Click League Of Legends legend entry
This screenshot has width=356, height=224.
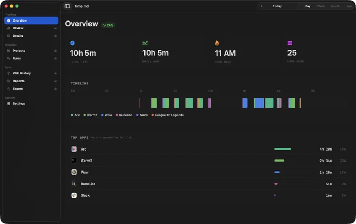point(168,115)
